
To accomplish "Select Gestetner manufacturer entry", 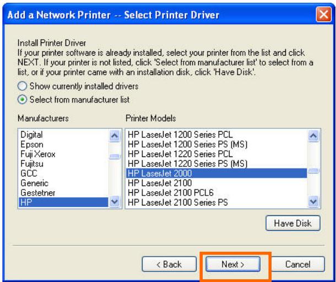I will point(63,193).
